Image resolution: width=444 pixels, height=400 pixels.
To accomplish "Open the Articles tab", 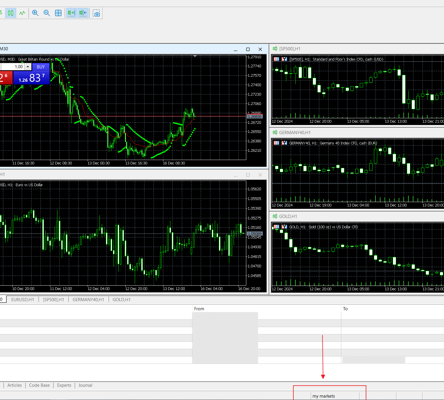I will [x=15, y=385].
